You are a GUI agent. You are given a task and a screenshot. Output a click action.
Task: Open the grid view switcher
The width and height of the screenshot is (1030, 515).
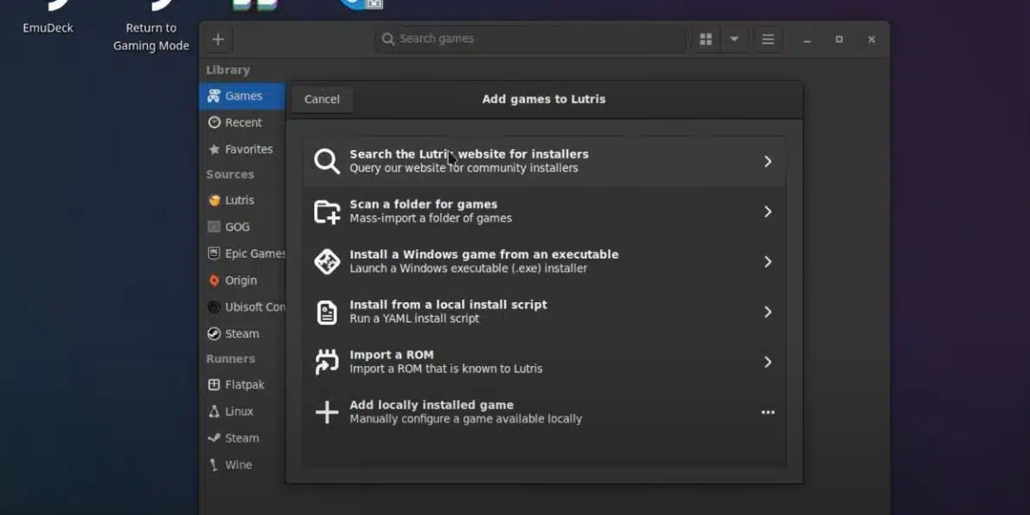point(706,40)
